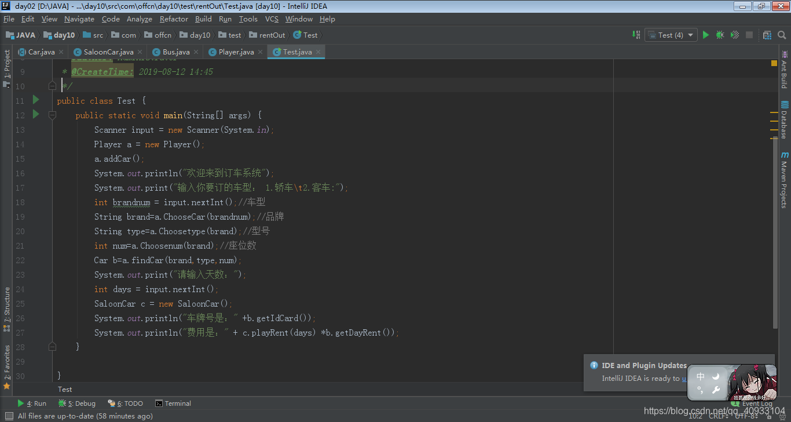The width and height of the screenshot is (791, 422).
Task: Open the Build menu
Action: pyautogui.click(x=203, y=19)
